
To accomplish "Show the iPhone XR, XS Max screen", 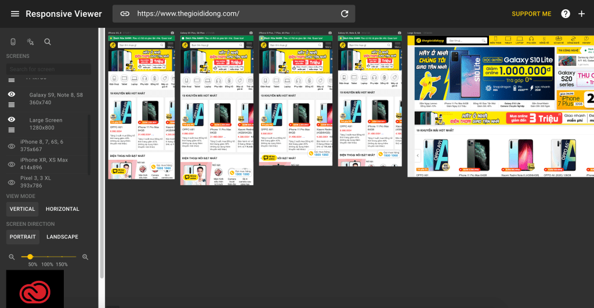I will (11, 164).
